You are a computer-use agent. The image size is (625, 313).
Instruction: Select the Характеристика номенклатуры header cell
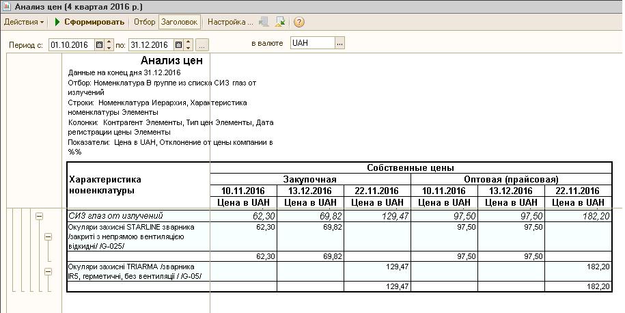point(138,185)
